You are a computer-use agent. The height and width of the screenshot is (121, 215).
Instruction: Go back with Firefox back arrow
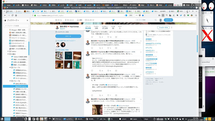click(5, 15)
